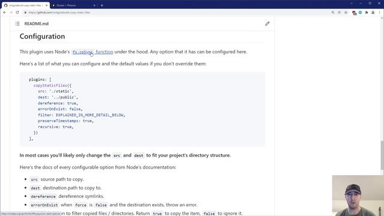
Task: Click the 'src source path to copy' bullet
Action: [57, 179]
